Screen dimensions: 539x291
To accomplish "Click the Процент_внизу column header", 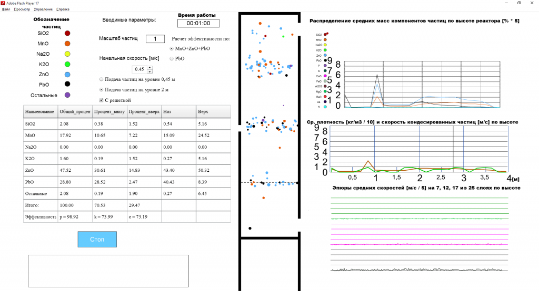I will (110, 112).
